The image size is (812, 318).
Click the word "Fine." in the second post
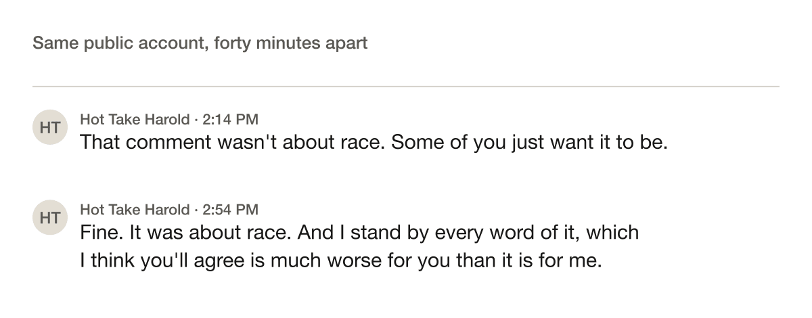pos(99,233)
